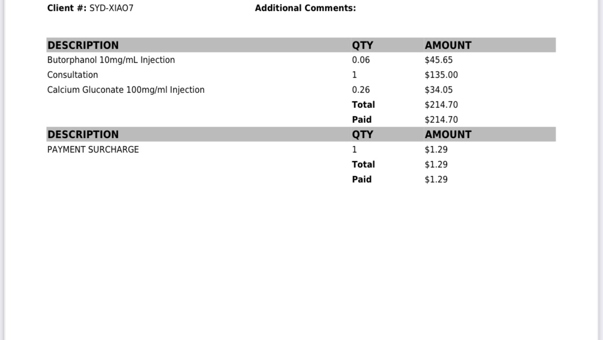Select the Consultation line item
Image resolution: width=603 pixels, height=340 pixels.
click(72, 75)
